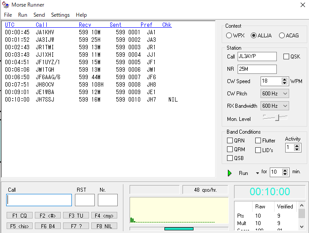Decrease run duration minutes down arrow
The image size is (309, 233).
tap(285, 174)
